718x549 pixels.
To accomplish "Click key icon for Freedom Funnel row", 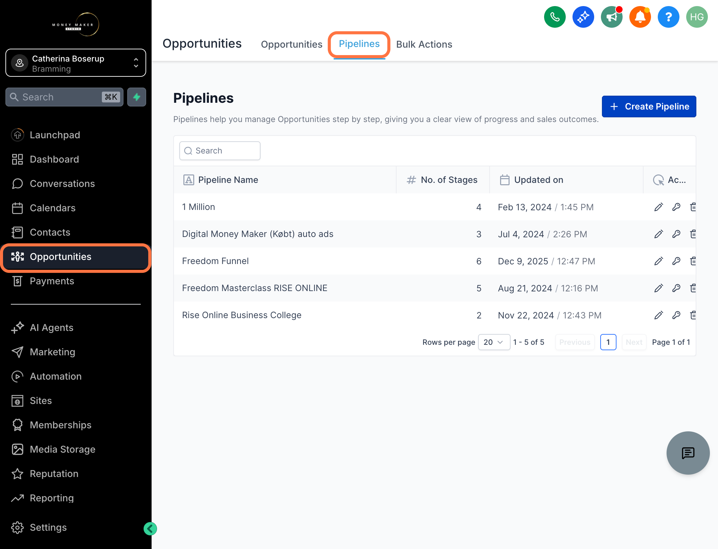I will (676, 261).
